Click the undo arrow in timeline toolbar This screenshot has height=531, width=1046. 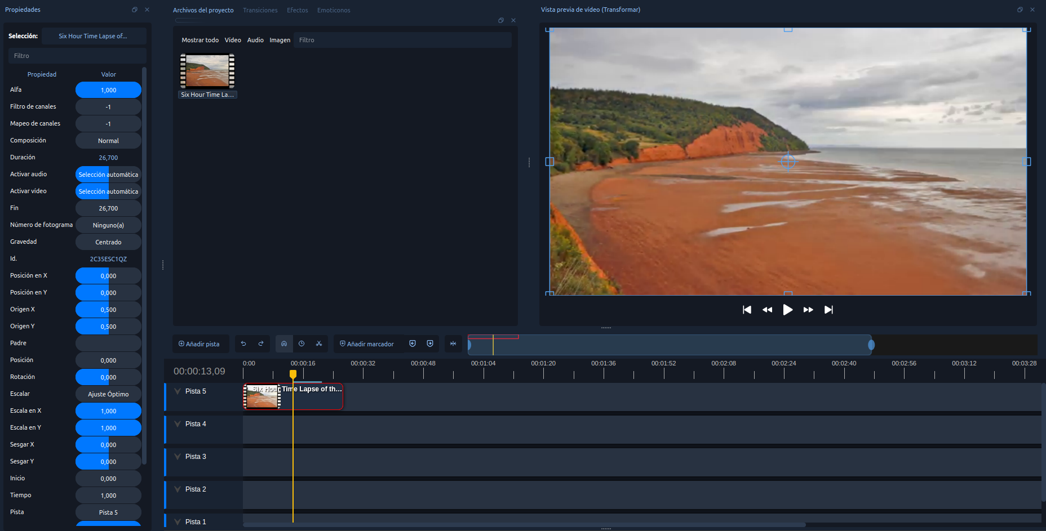pyautogui.click(x=243, y=343)
